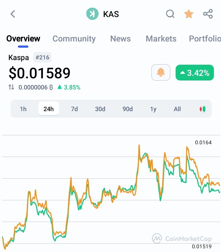Select the All chart range
The height and width of the screenshot is (252, 221).
pyautogui.click(x=177, y=109)
